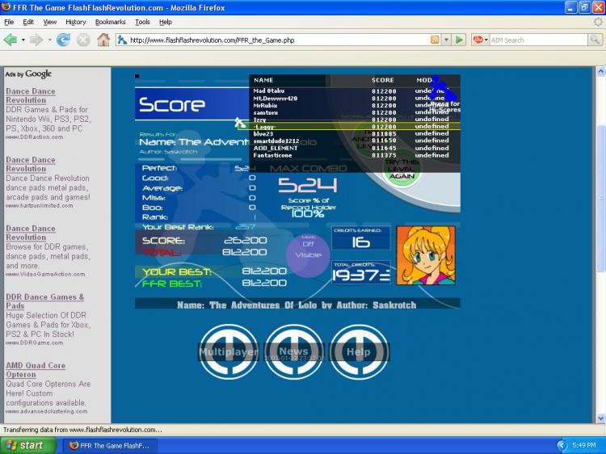
Task: Click song title bar The Adventures Of Lolo
Action: click(297, 304)
